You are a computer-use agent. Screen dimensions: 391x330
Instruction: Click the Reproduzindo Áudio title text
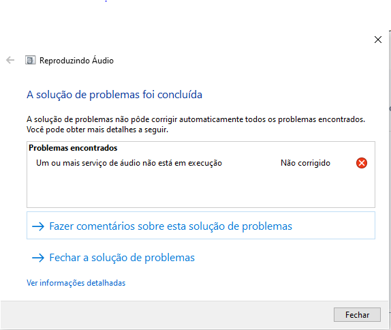pos(76,61)
